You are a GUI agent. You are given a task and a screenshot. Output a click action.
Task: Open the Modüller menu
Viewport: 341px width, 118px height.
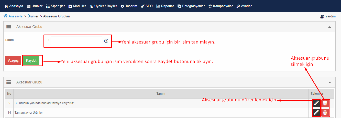(x=77, y=6)
